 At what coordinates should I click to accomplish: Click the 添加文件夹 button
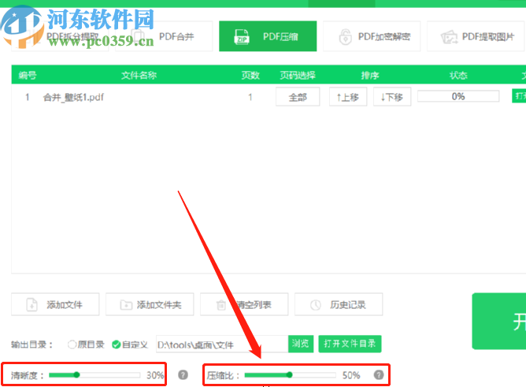(150, 304)
